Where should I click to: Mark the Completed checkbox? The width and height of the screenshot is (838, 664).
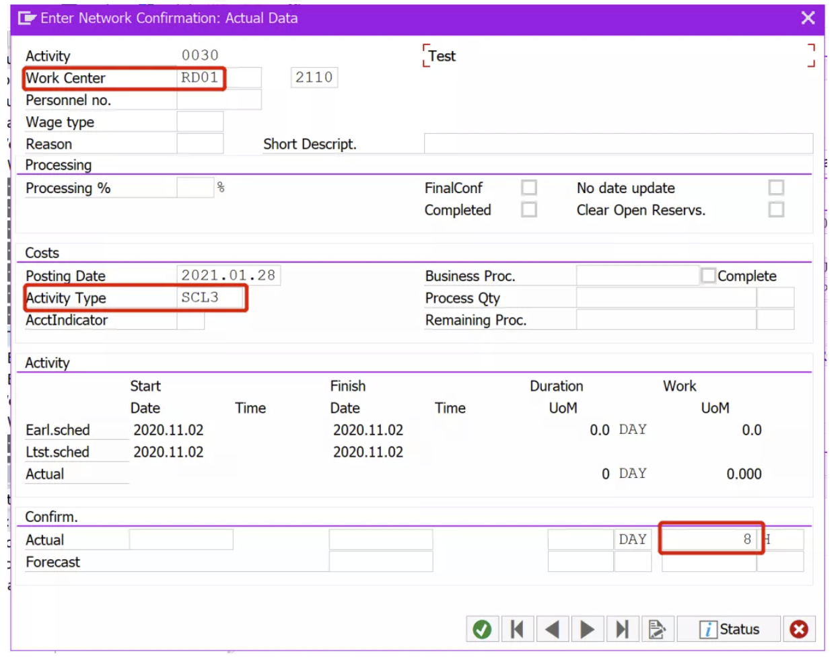(529, 210)
